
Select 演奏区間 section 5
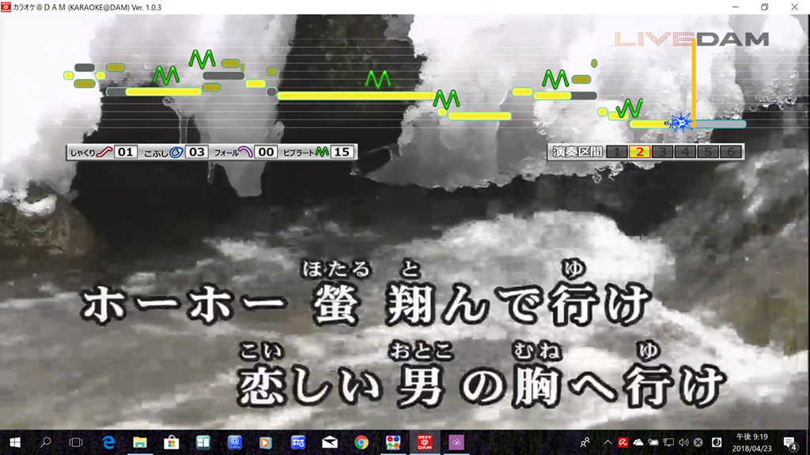tap(708, 152)
